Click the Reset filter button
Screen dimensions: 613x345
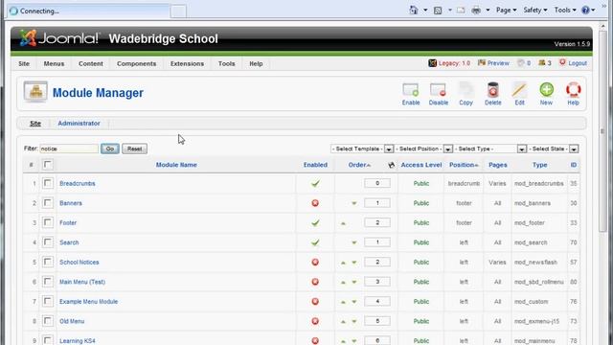pos(134,149)
